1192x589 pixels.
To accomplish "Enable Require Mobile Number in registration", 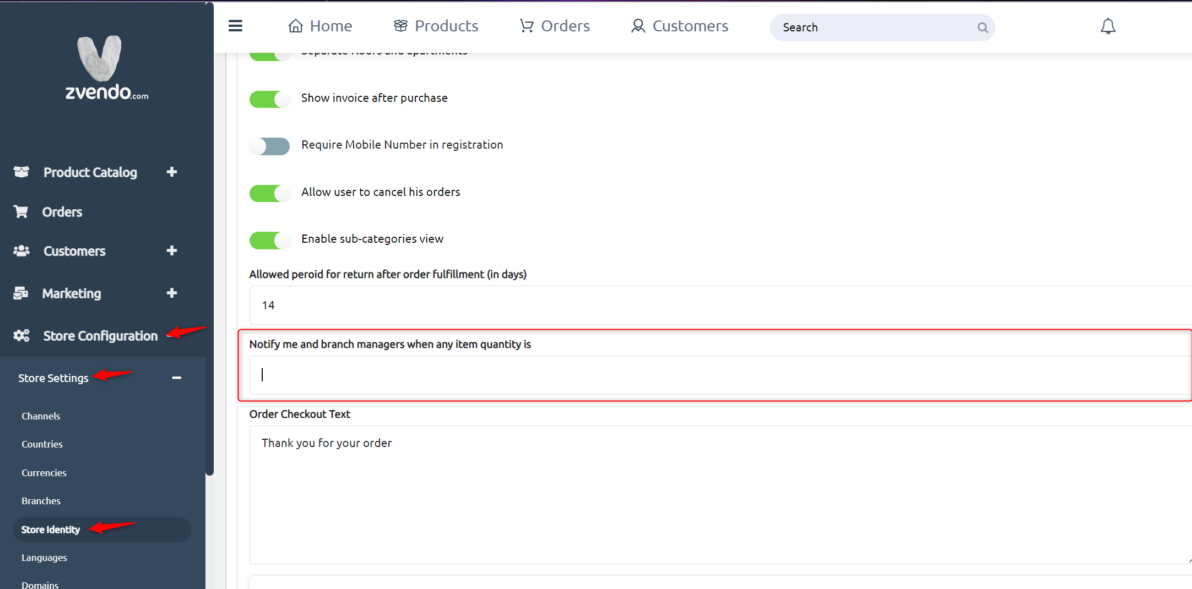I will 270,146.
